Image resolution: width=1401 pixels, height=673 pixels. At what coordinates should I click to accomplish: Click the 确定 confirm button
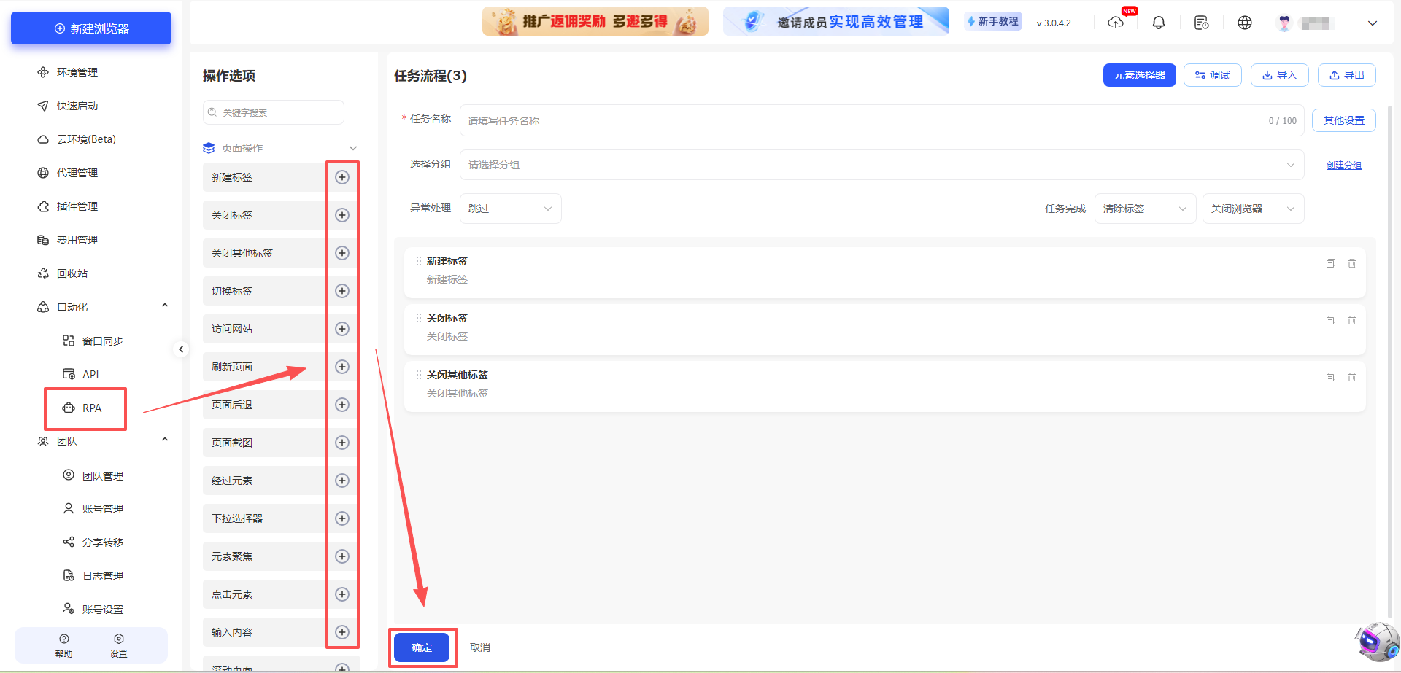(422, 647)
